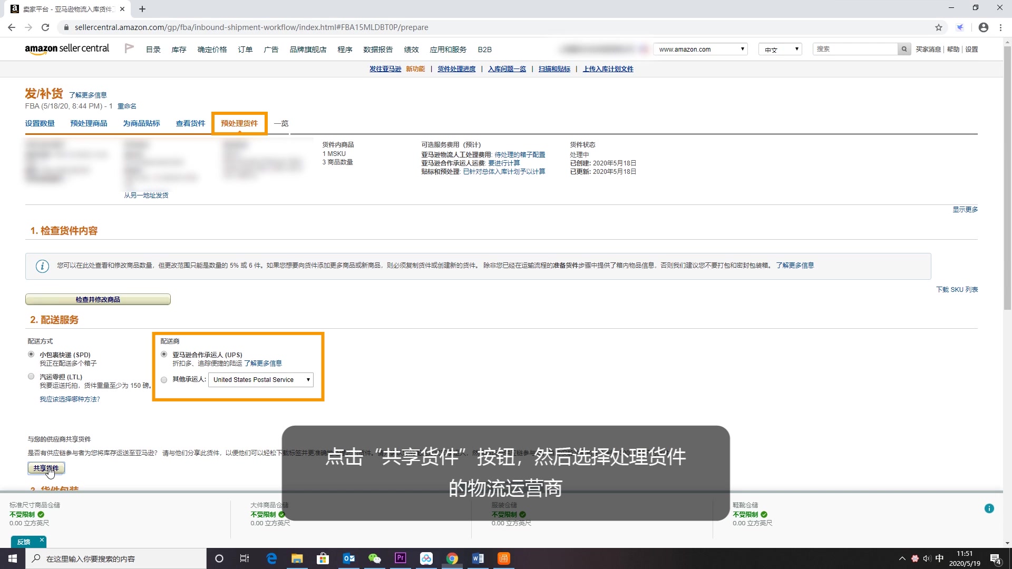Open the 下载 SKU 列表 link
1012x569 pixels.
957,289
